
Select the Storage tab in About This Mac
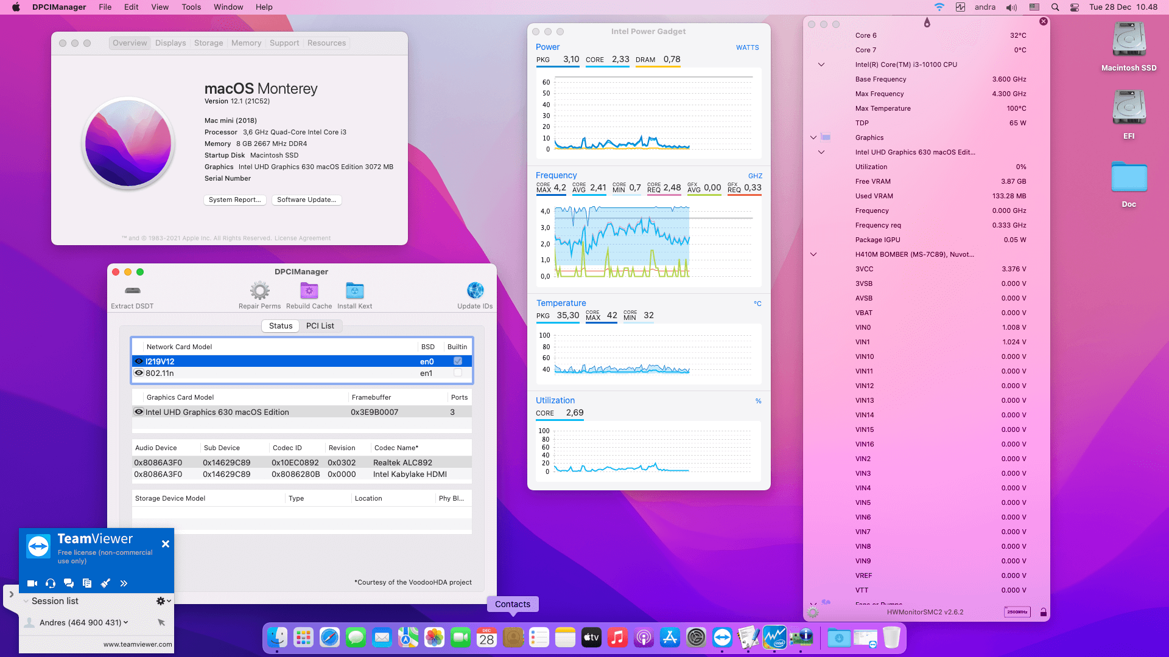point(208,43)
